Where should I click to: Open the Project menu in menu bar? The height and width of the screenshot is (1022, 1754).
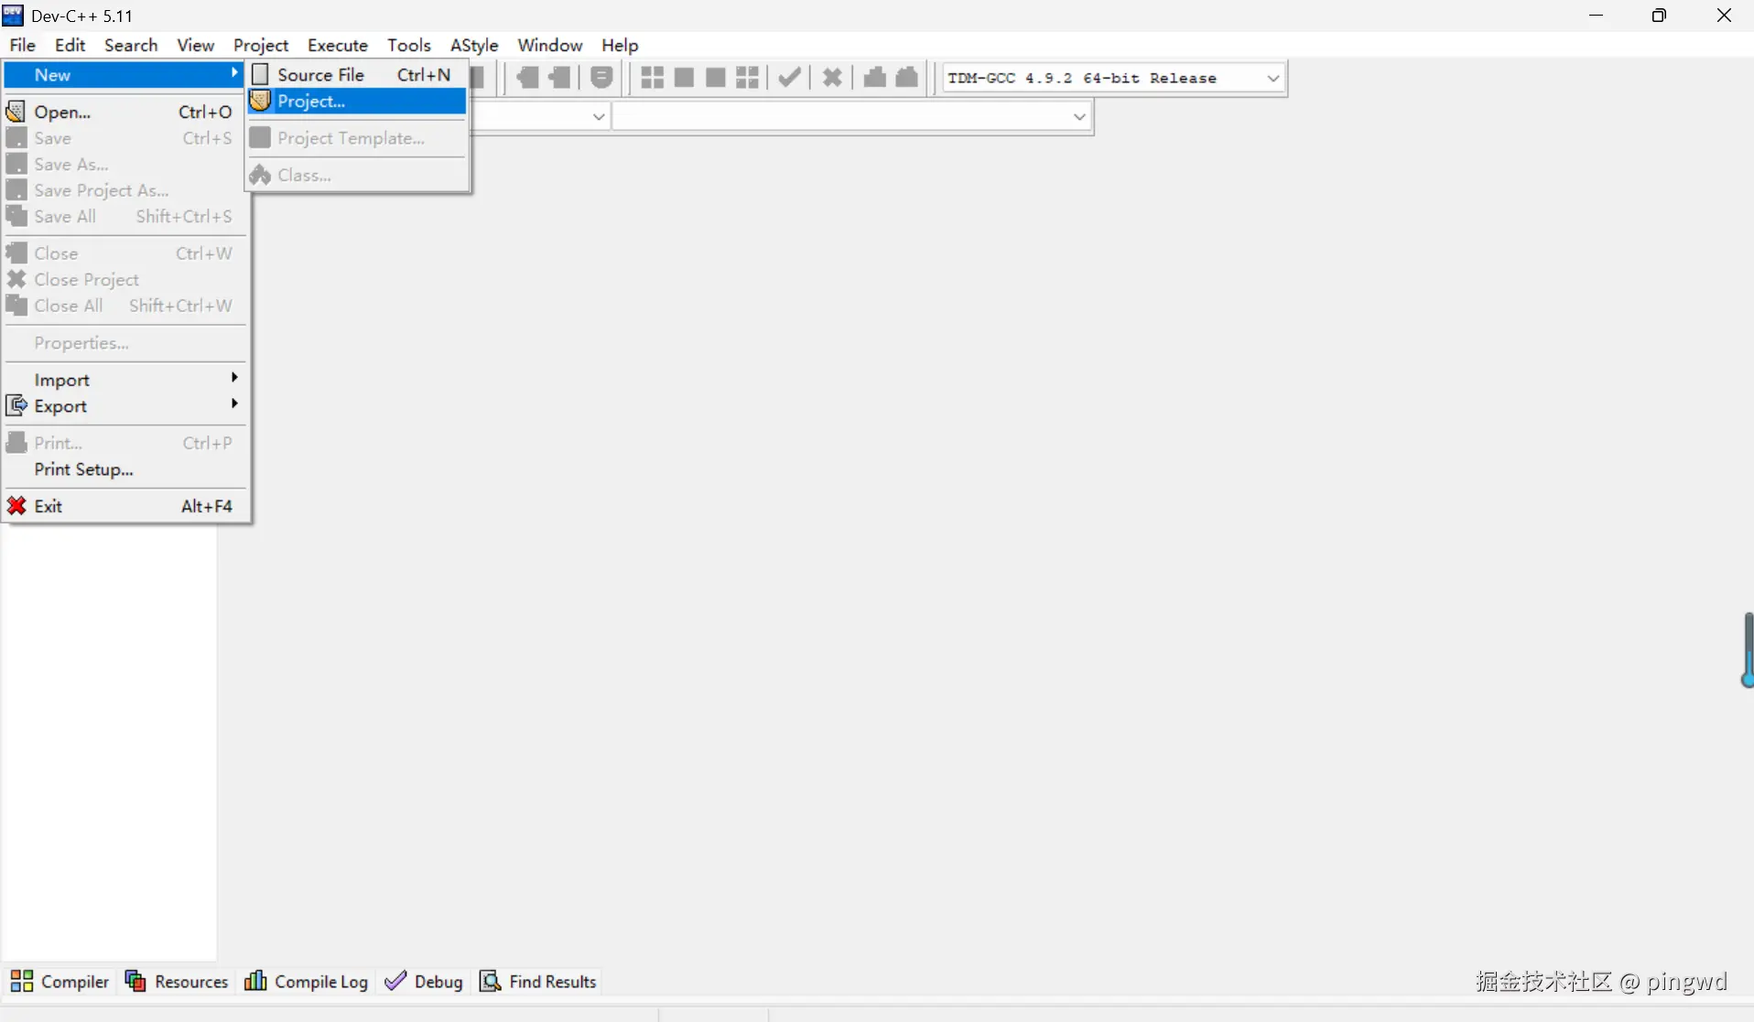(x=261, y=45)
